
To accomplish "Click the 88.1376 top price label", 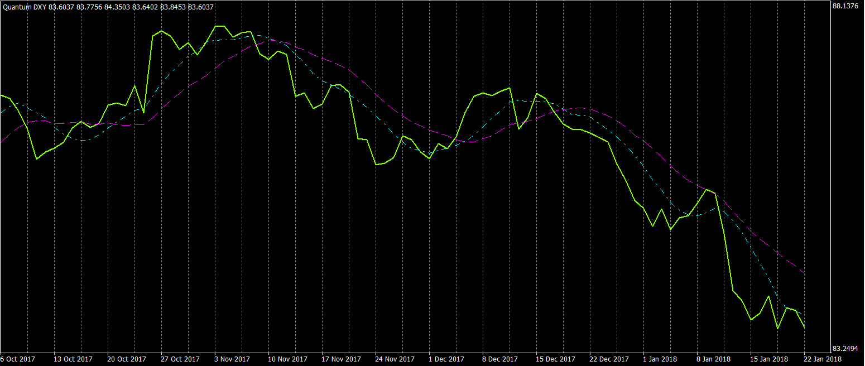I will pyautogui.click(x=845, y=6).
